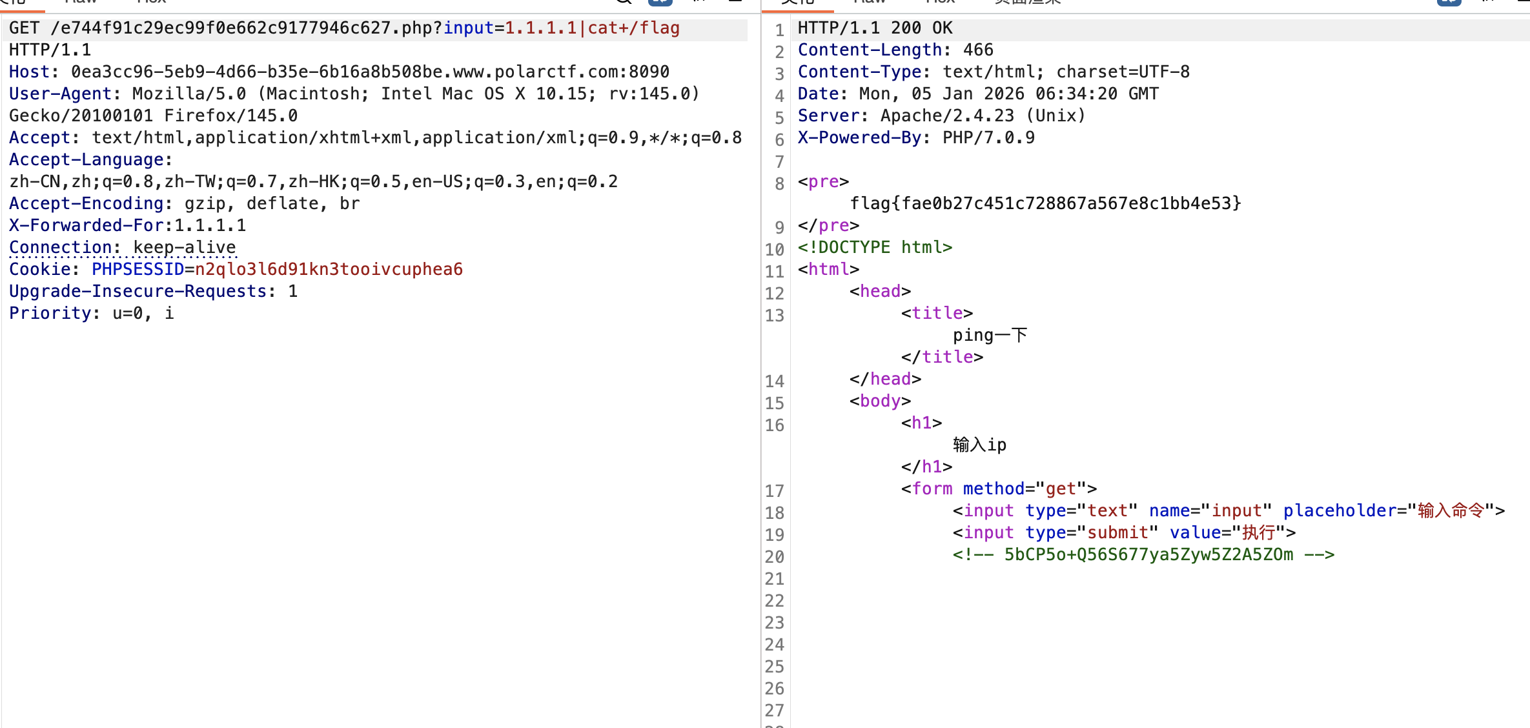Click response line number 20 in the gutter
This screenshot has width=1530, height=728.
pos(774,556)
